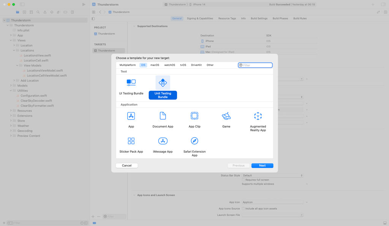Collapse the Views folder in the navigator

pyautogui.click(x=11, y=40)
